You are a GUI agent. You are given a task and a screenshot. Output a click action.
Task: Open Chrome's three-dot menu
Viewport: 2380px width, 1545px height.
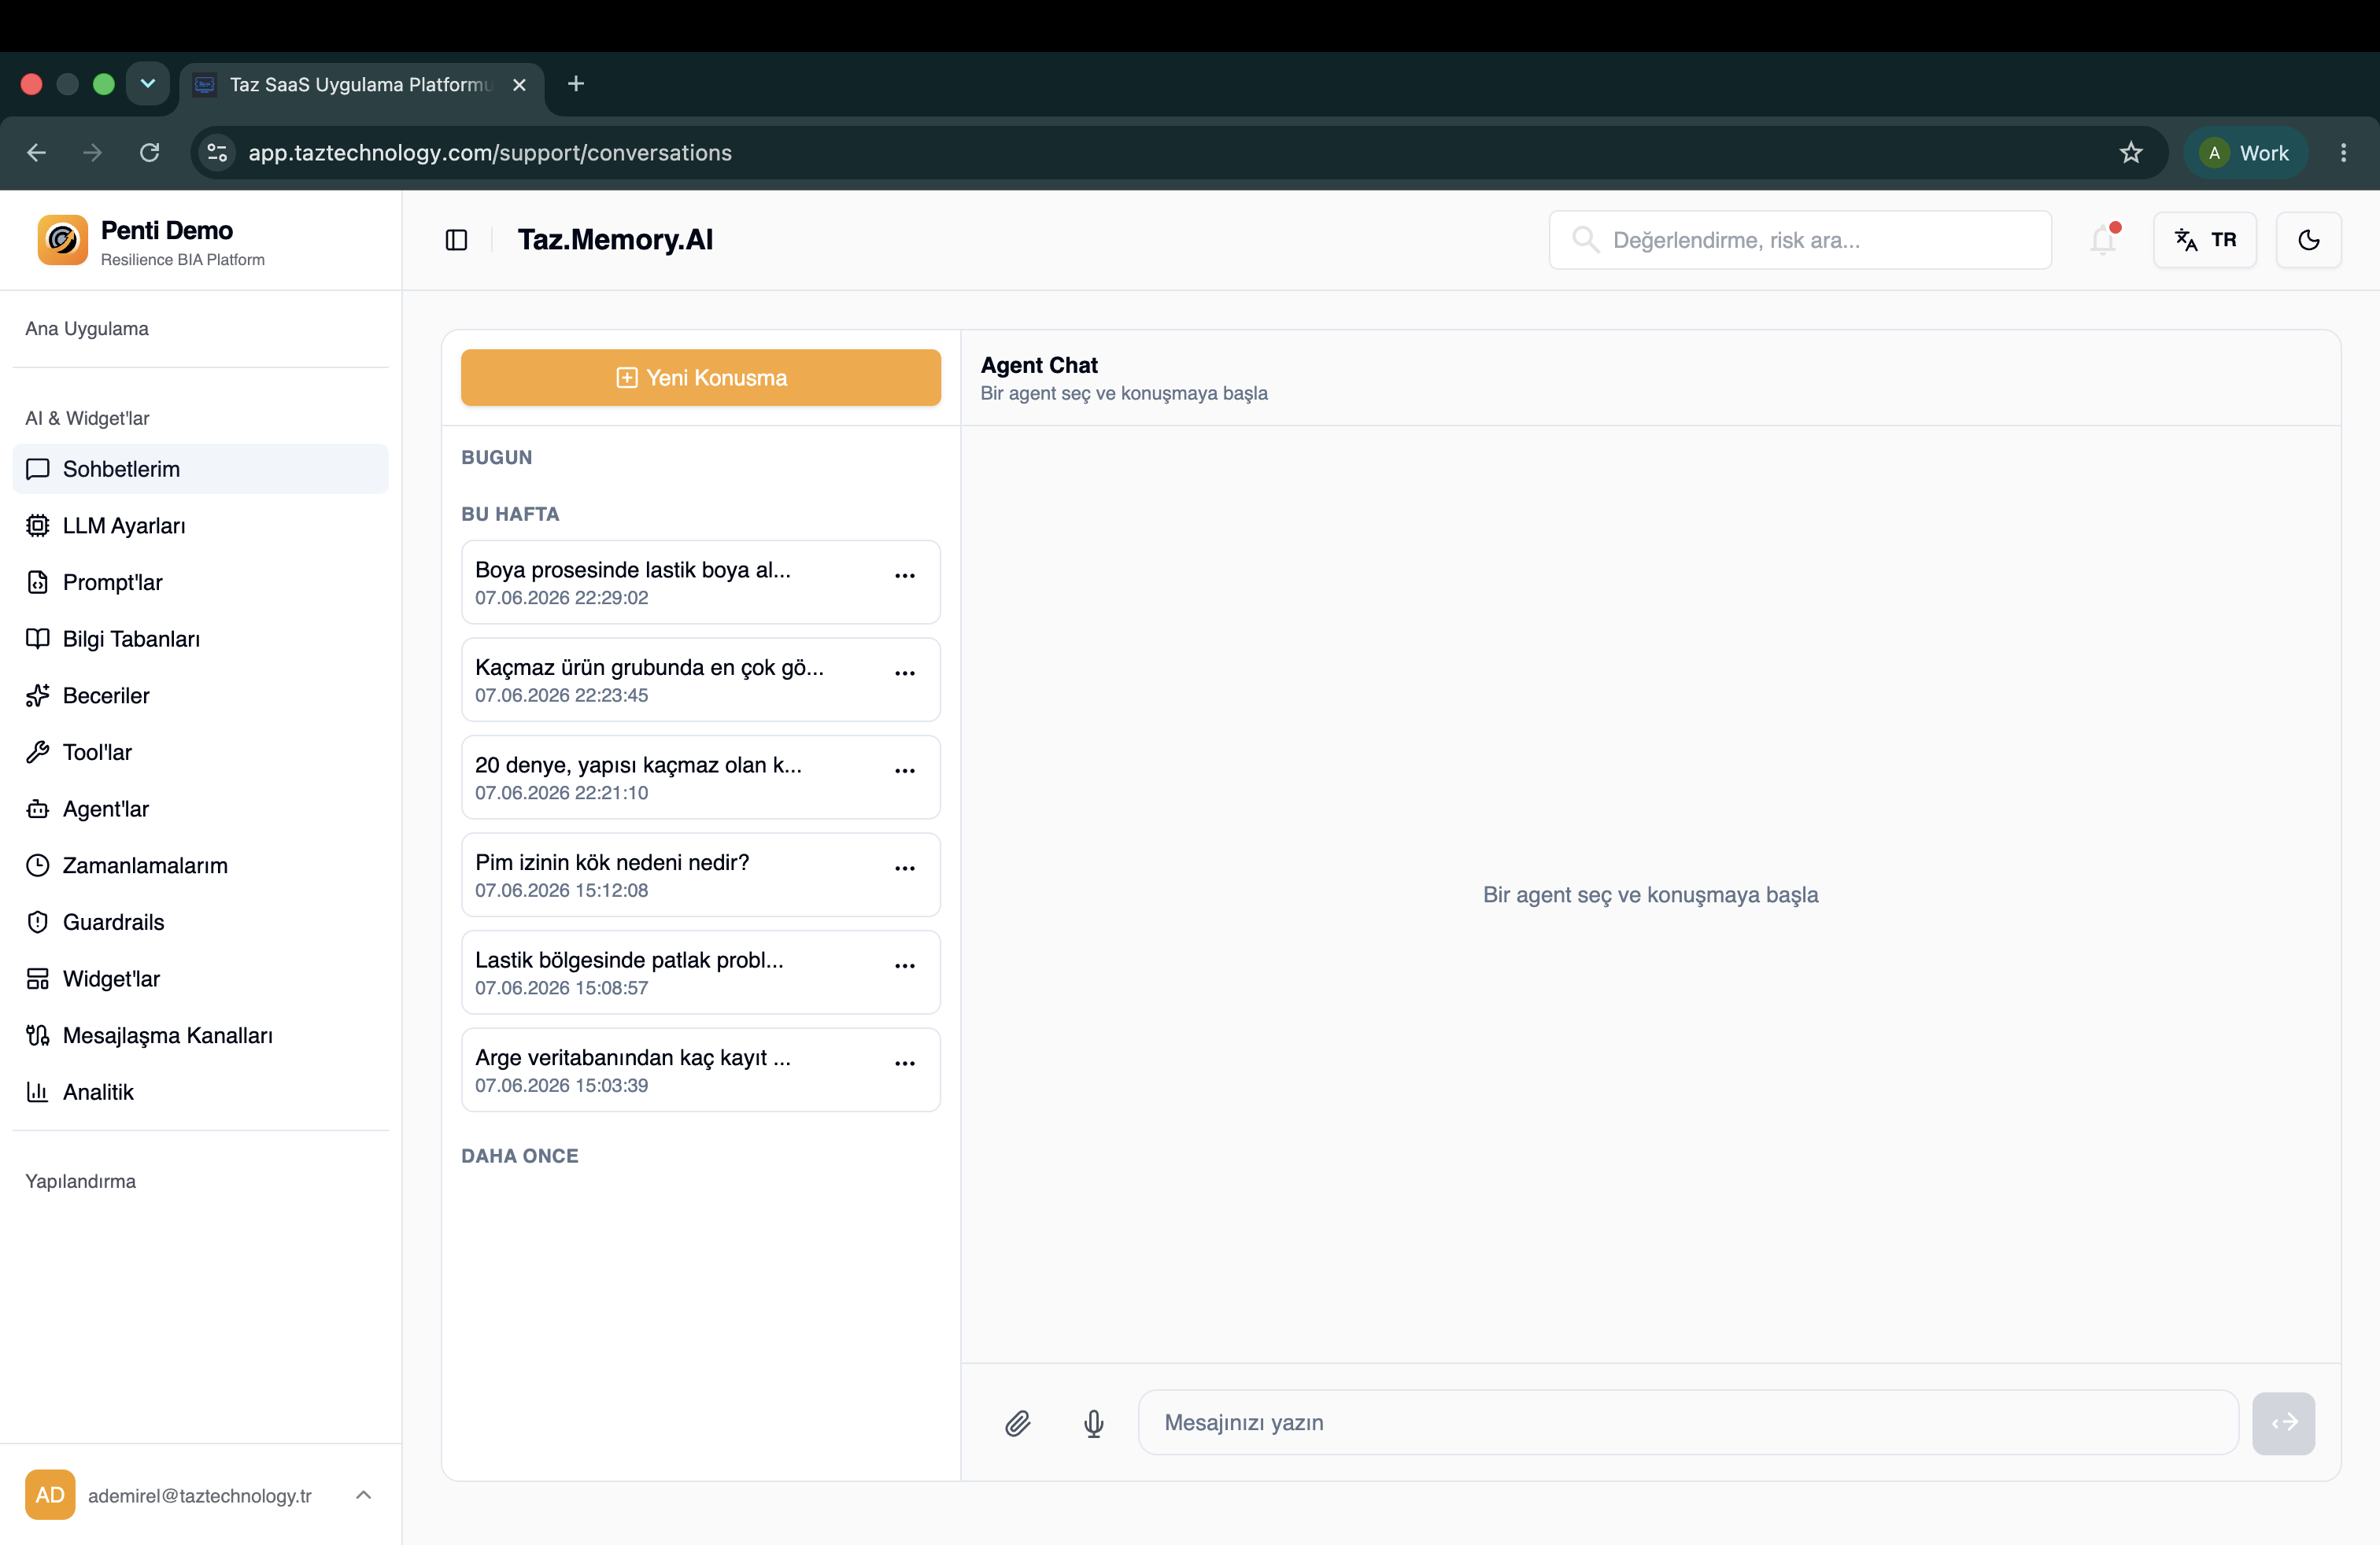click(2343, 153)
